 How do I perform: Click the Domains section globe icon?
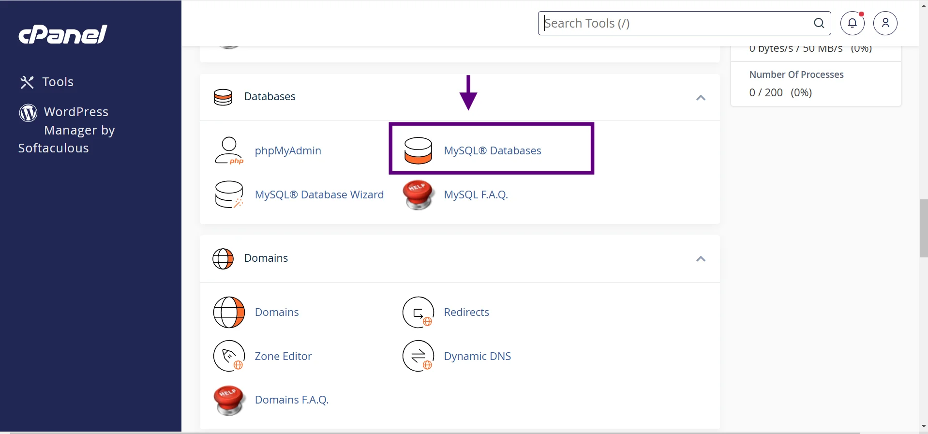tap(223, 259)
